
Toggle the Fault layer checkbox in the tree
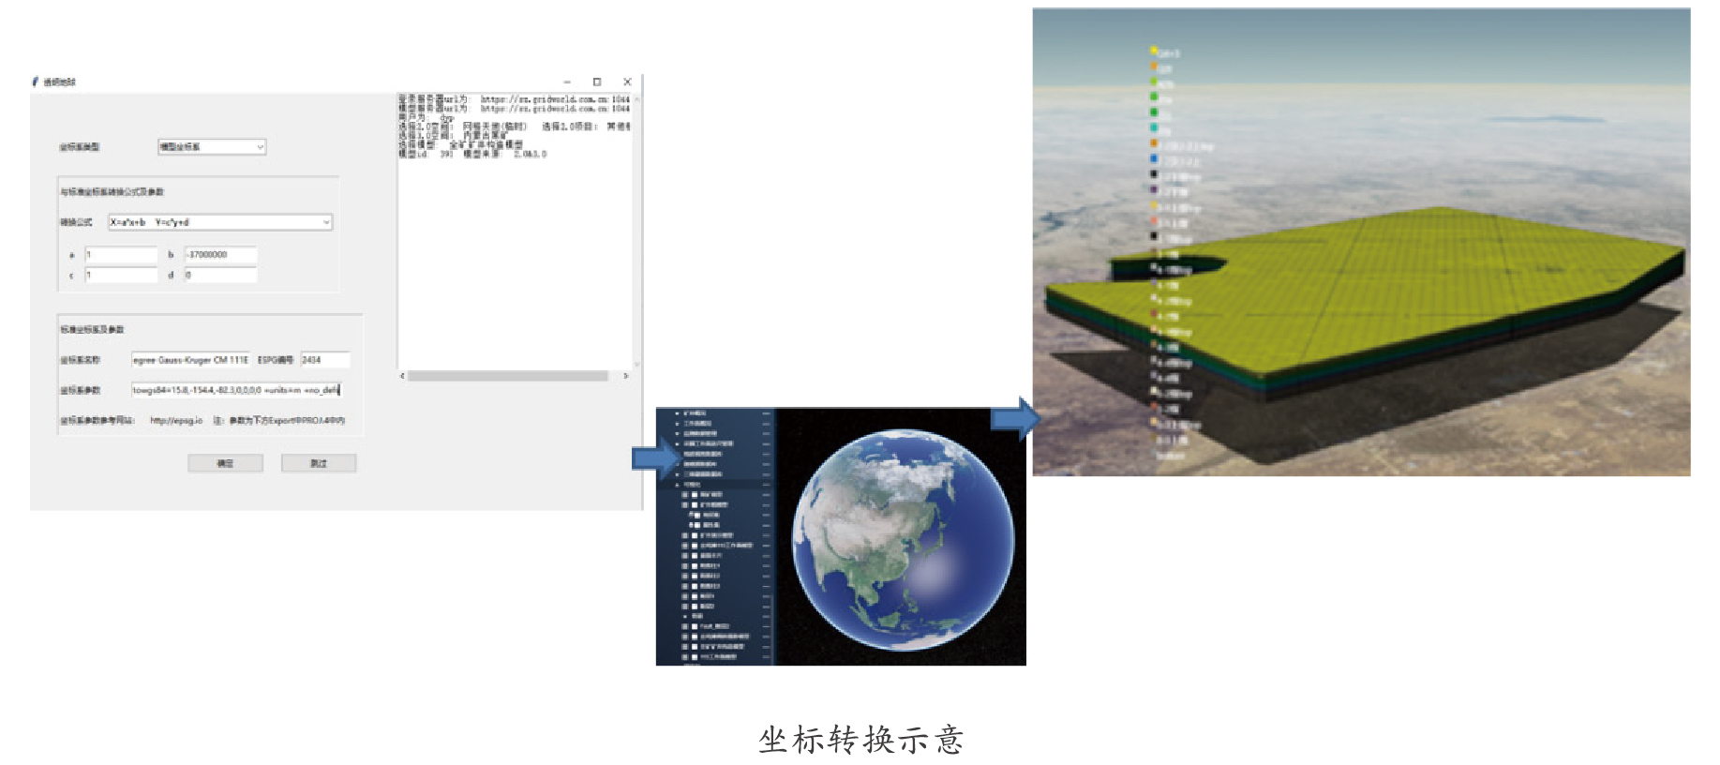pos(695,626)
